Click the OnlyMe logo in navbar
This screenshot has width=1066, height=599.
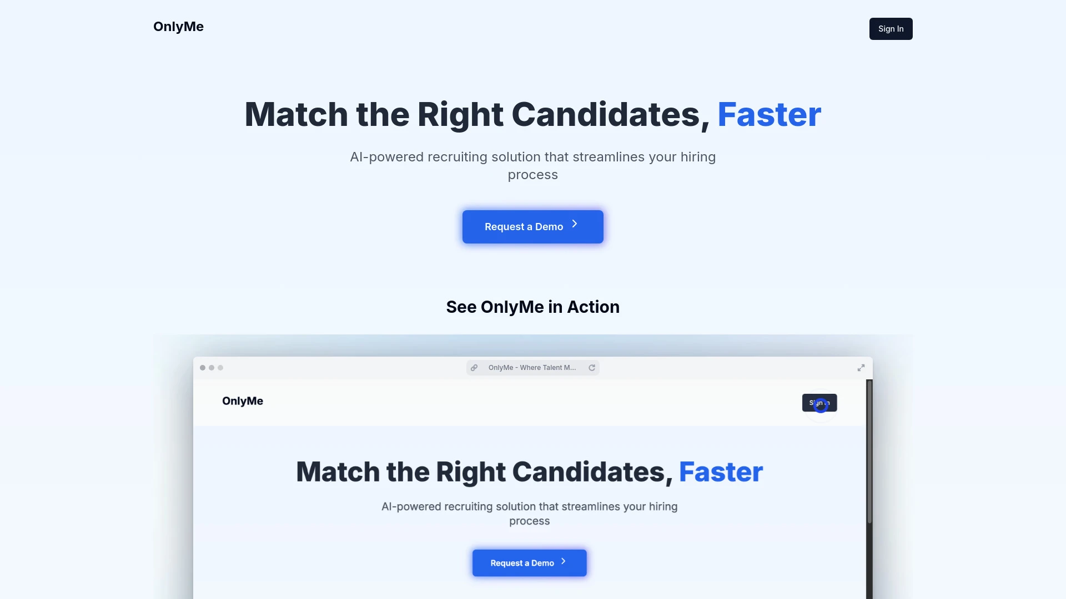coord(178,26)
